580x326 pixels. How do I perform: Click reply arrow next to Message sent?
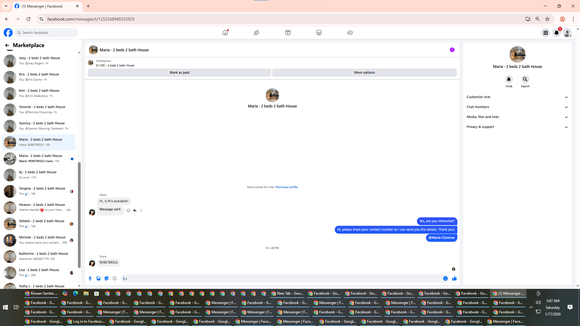click(135, 210)
